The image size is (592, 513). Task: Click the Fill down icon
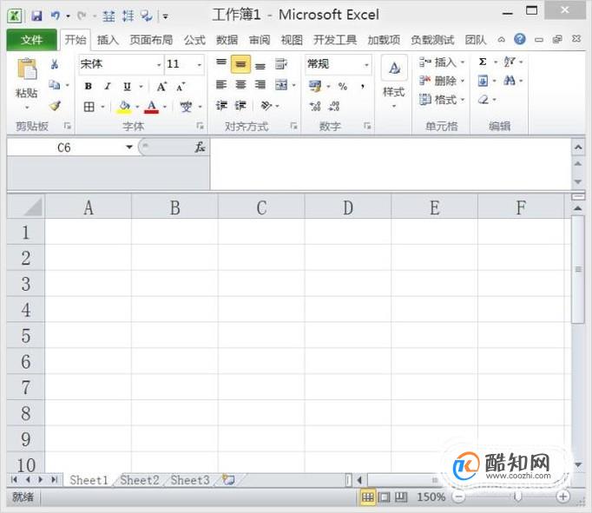[483, 81]
